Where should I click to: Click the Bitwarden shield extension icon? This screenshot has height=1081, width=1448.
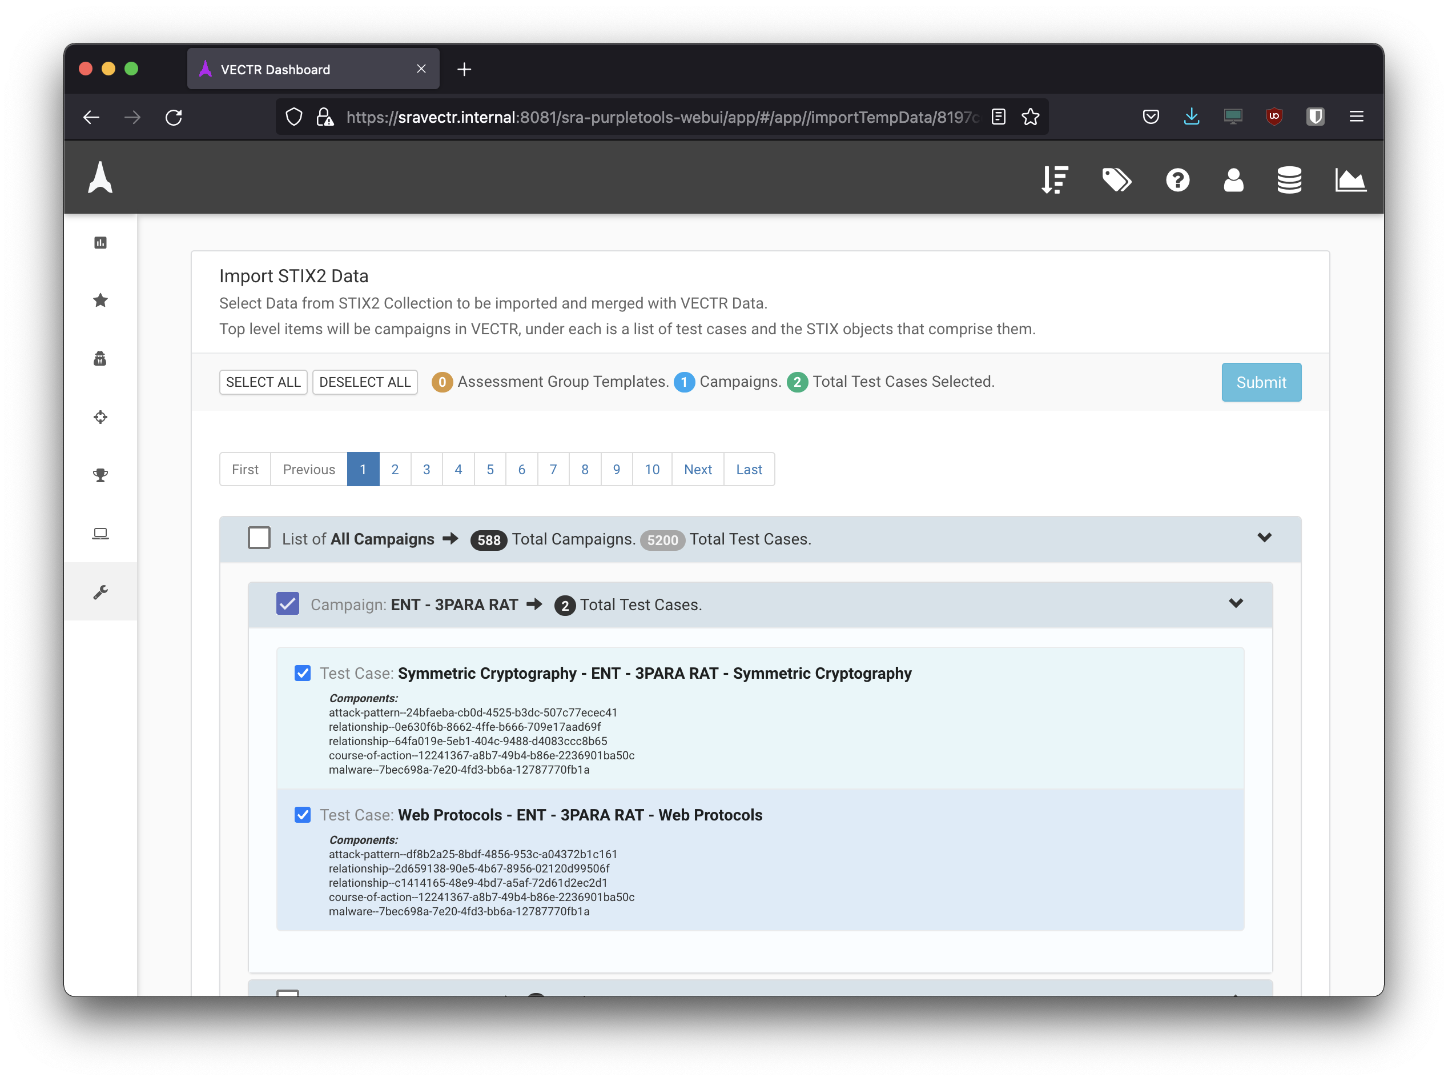1315,117
